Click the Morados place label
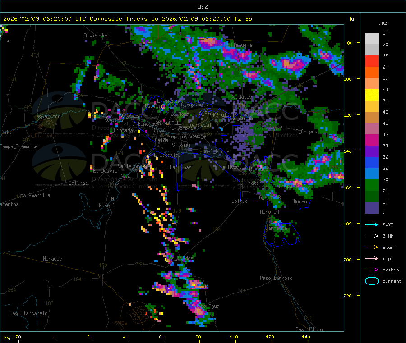Screen dimensions: 406x343 tap(52, 259)
